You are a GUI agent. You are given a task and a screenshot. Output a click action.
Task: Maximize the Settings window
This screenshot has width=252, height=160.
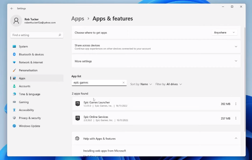(232, 6)
